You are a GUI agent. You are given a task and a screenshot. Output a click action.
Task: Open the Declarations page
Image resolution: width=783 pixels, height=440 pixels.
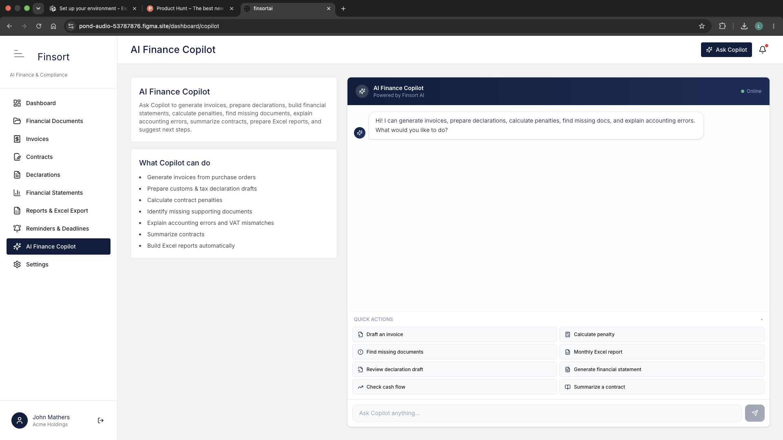pyautogui.click(x=58, y=175)
